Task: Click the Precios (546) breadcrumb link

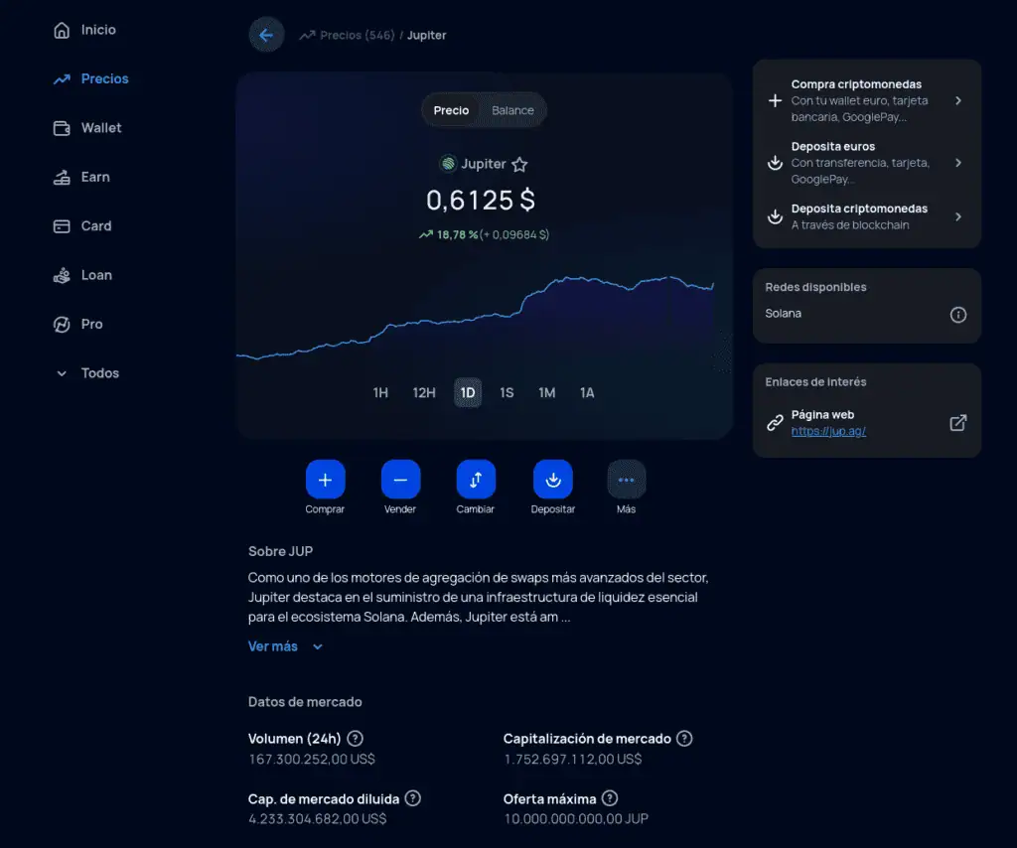Action: (357, 35)
